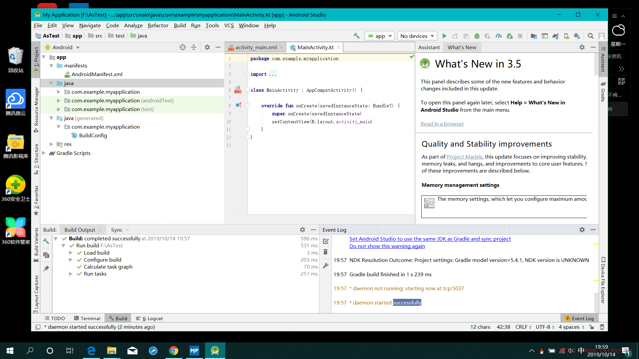Open the Refactor menu
The image size is (639, 359).
tap(158, 25)
